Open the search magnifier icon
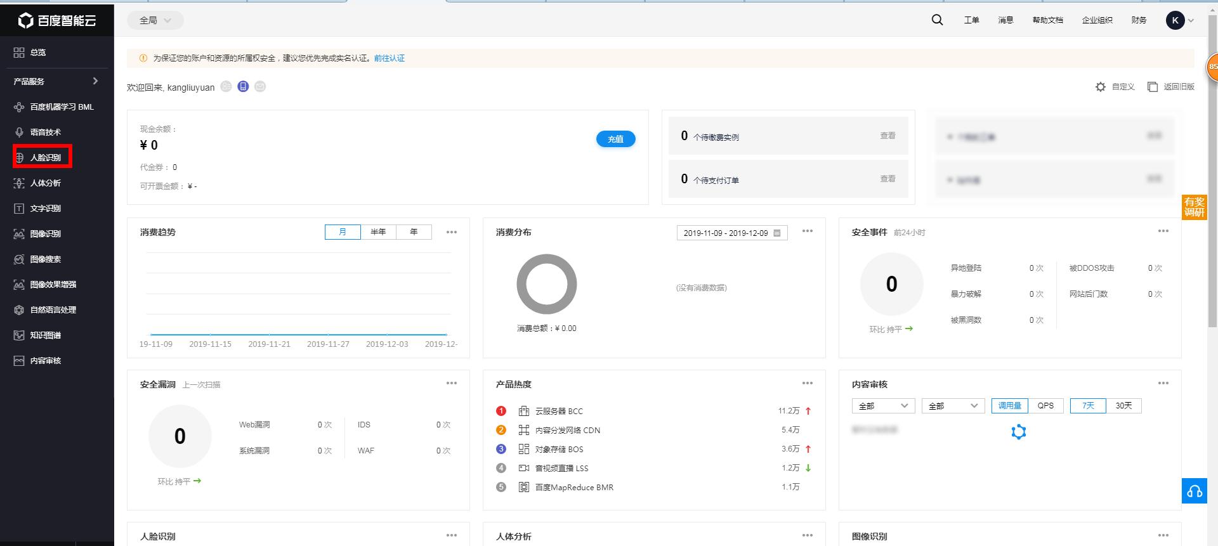Image resolution: width=1218 pixels, height=546 pixels. [x=937, y=20]
